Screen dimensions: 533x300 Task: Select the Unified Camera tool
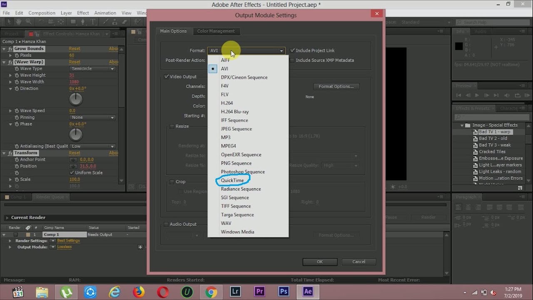pyautogui.click(x=51, y=22)
